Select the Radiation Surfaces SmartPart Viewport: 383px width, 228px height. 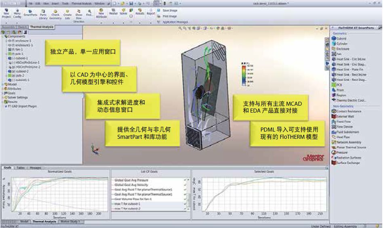pyautogui.click(x=347, y=157)
